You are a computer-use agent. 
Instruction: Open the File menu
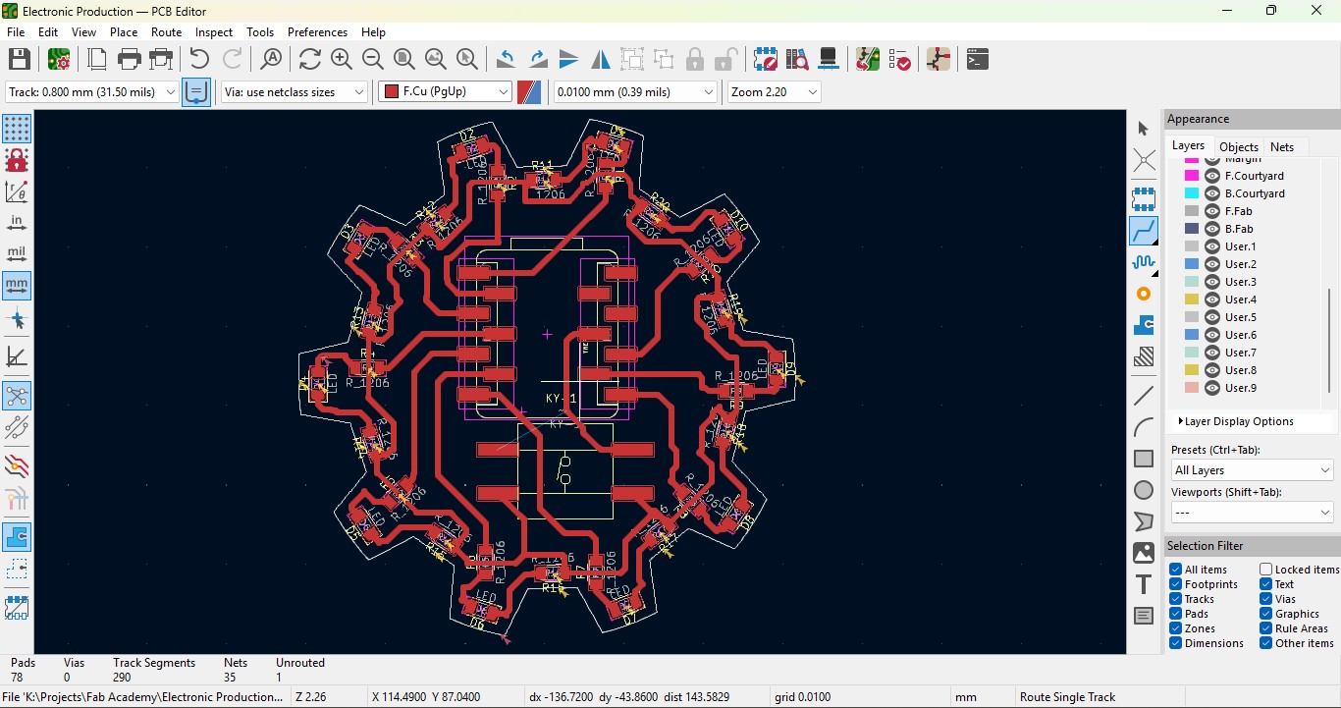coord(16,32)
